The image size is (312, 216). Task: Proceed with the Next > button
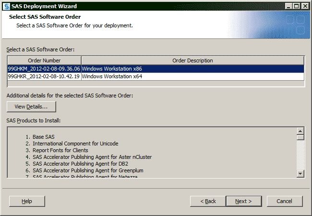[244, 201]
